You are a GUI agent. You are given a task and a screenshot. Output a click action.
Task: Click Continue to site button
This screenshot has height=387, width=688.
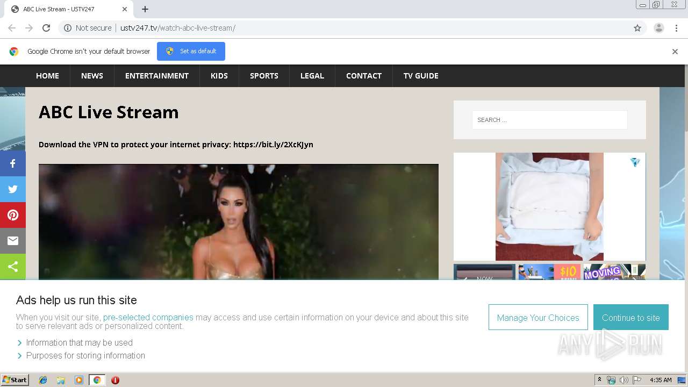631,318
